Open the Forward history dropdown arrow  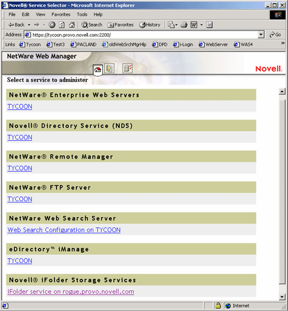tap(44, 25)
